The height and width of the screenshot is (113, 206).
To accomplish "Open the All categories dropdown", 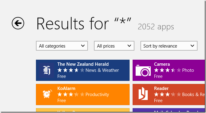I will click(x=62, y=46).
